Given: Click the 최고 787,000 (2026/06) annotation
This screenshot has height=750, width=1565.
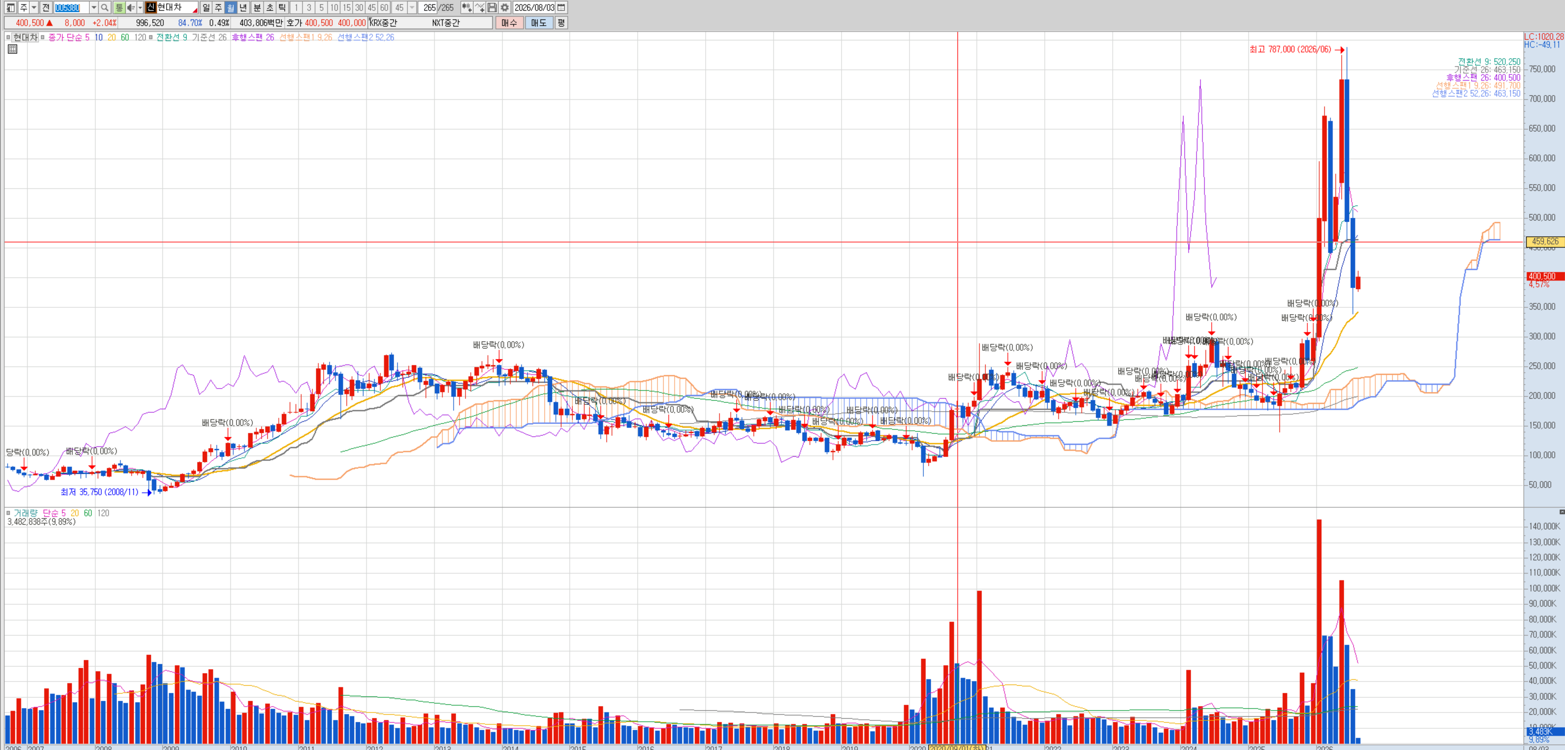Looking at the screenshot, I should point(1290,49).
